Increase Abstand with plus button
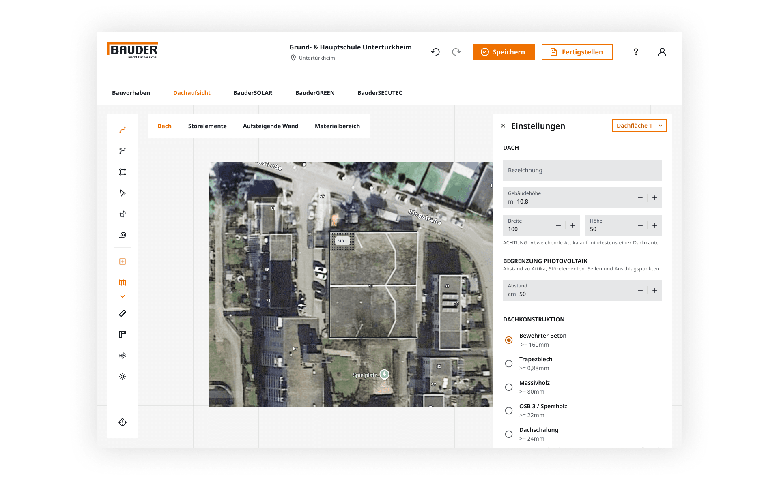 (654, 290)
